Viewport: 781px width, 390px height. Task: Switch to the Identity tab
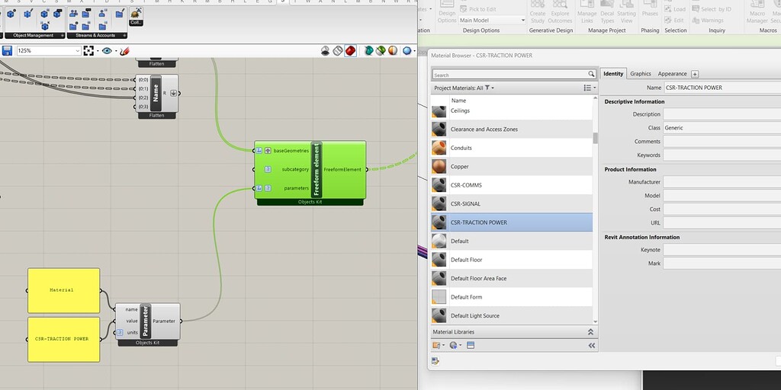tap(613, 74)
